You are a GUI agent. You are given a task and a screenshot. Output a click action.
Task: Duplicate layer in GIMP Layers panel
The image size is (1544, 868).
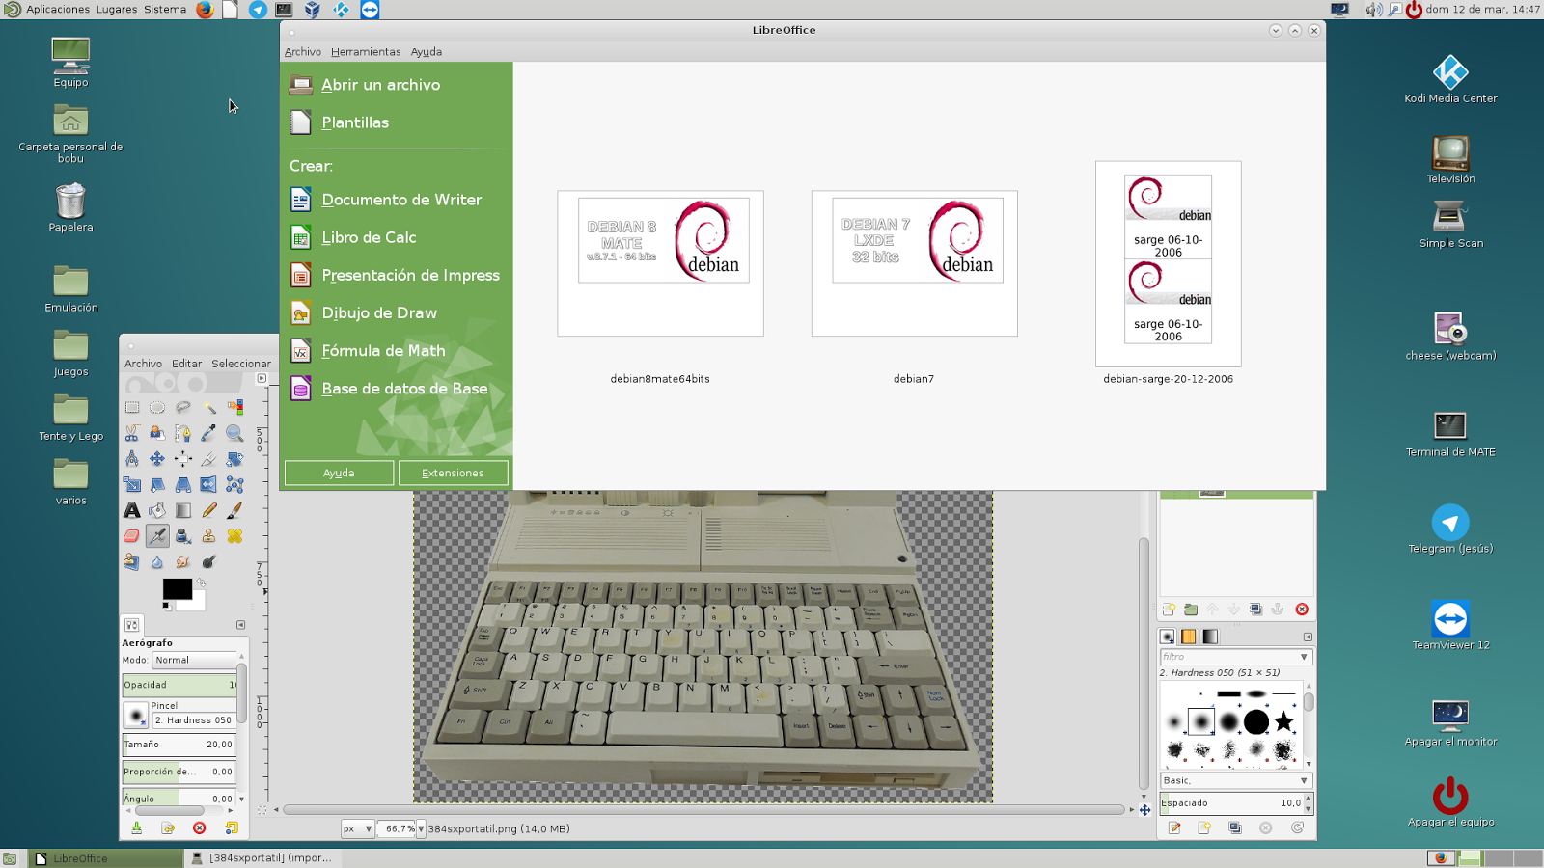(x=1255, y=610)
